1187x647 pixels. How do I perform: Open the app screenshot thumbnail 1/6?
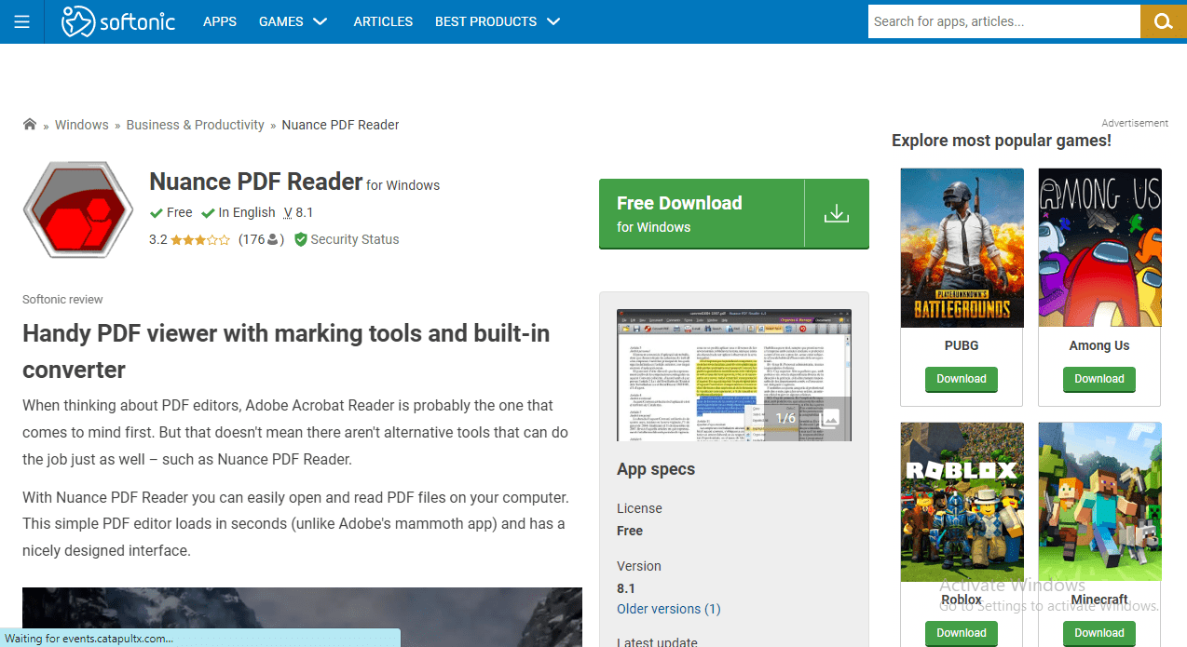734,375
